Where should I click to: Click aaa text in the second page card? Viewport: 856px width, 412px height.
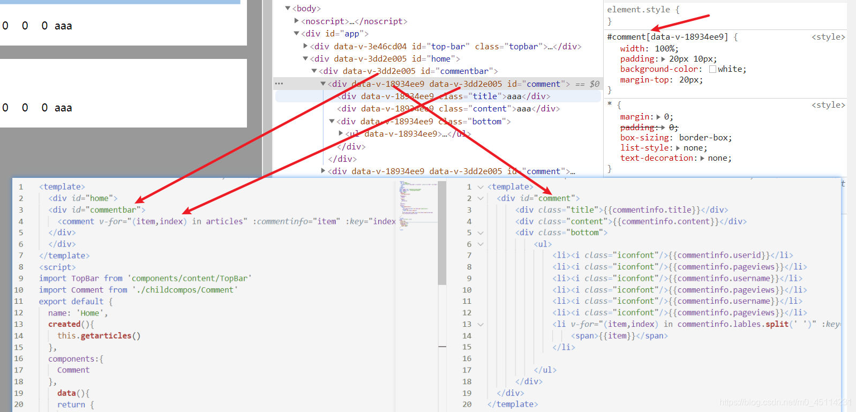pyautogui.click(x=63, y=108)
